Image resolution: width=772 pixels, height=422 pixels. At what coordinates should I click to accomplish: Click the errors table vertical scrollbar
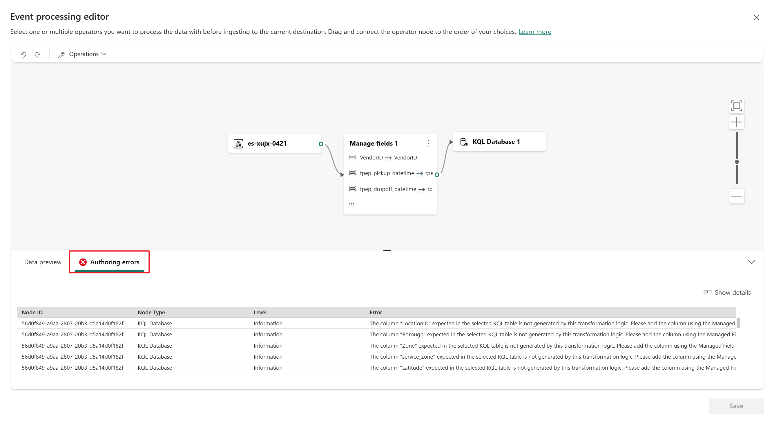point(738,323)
